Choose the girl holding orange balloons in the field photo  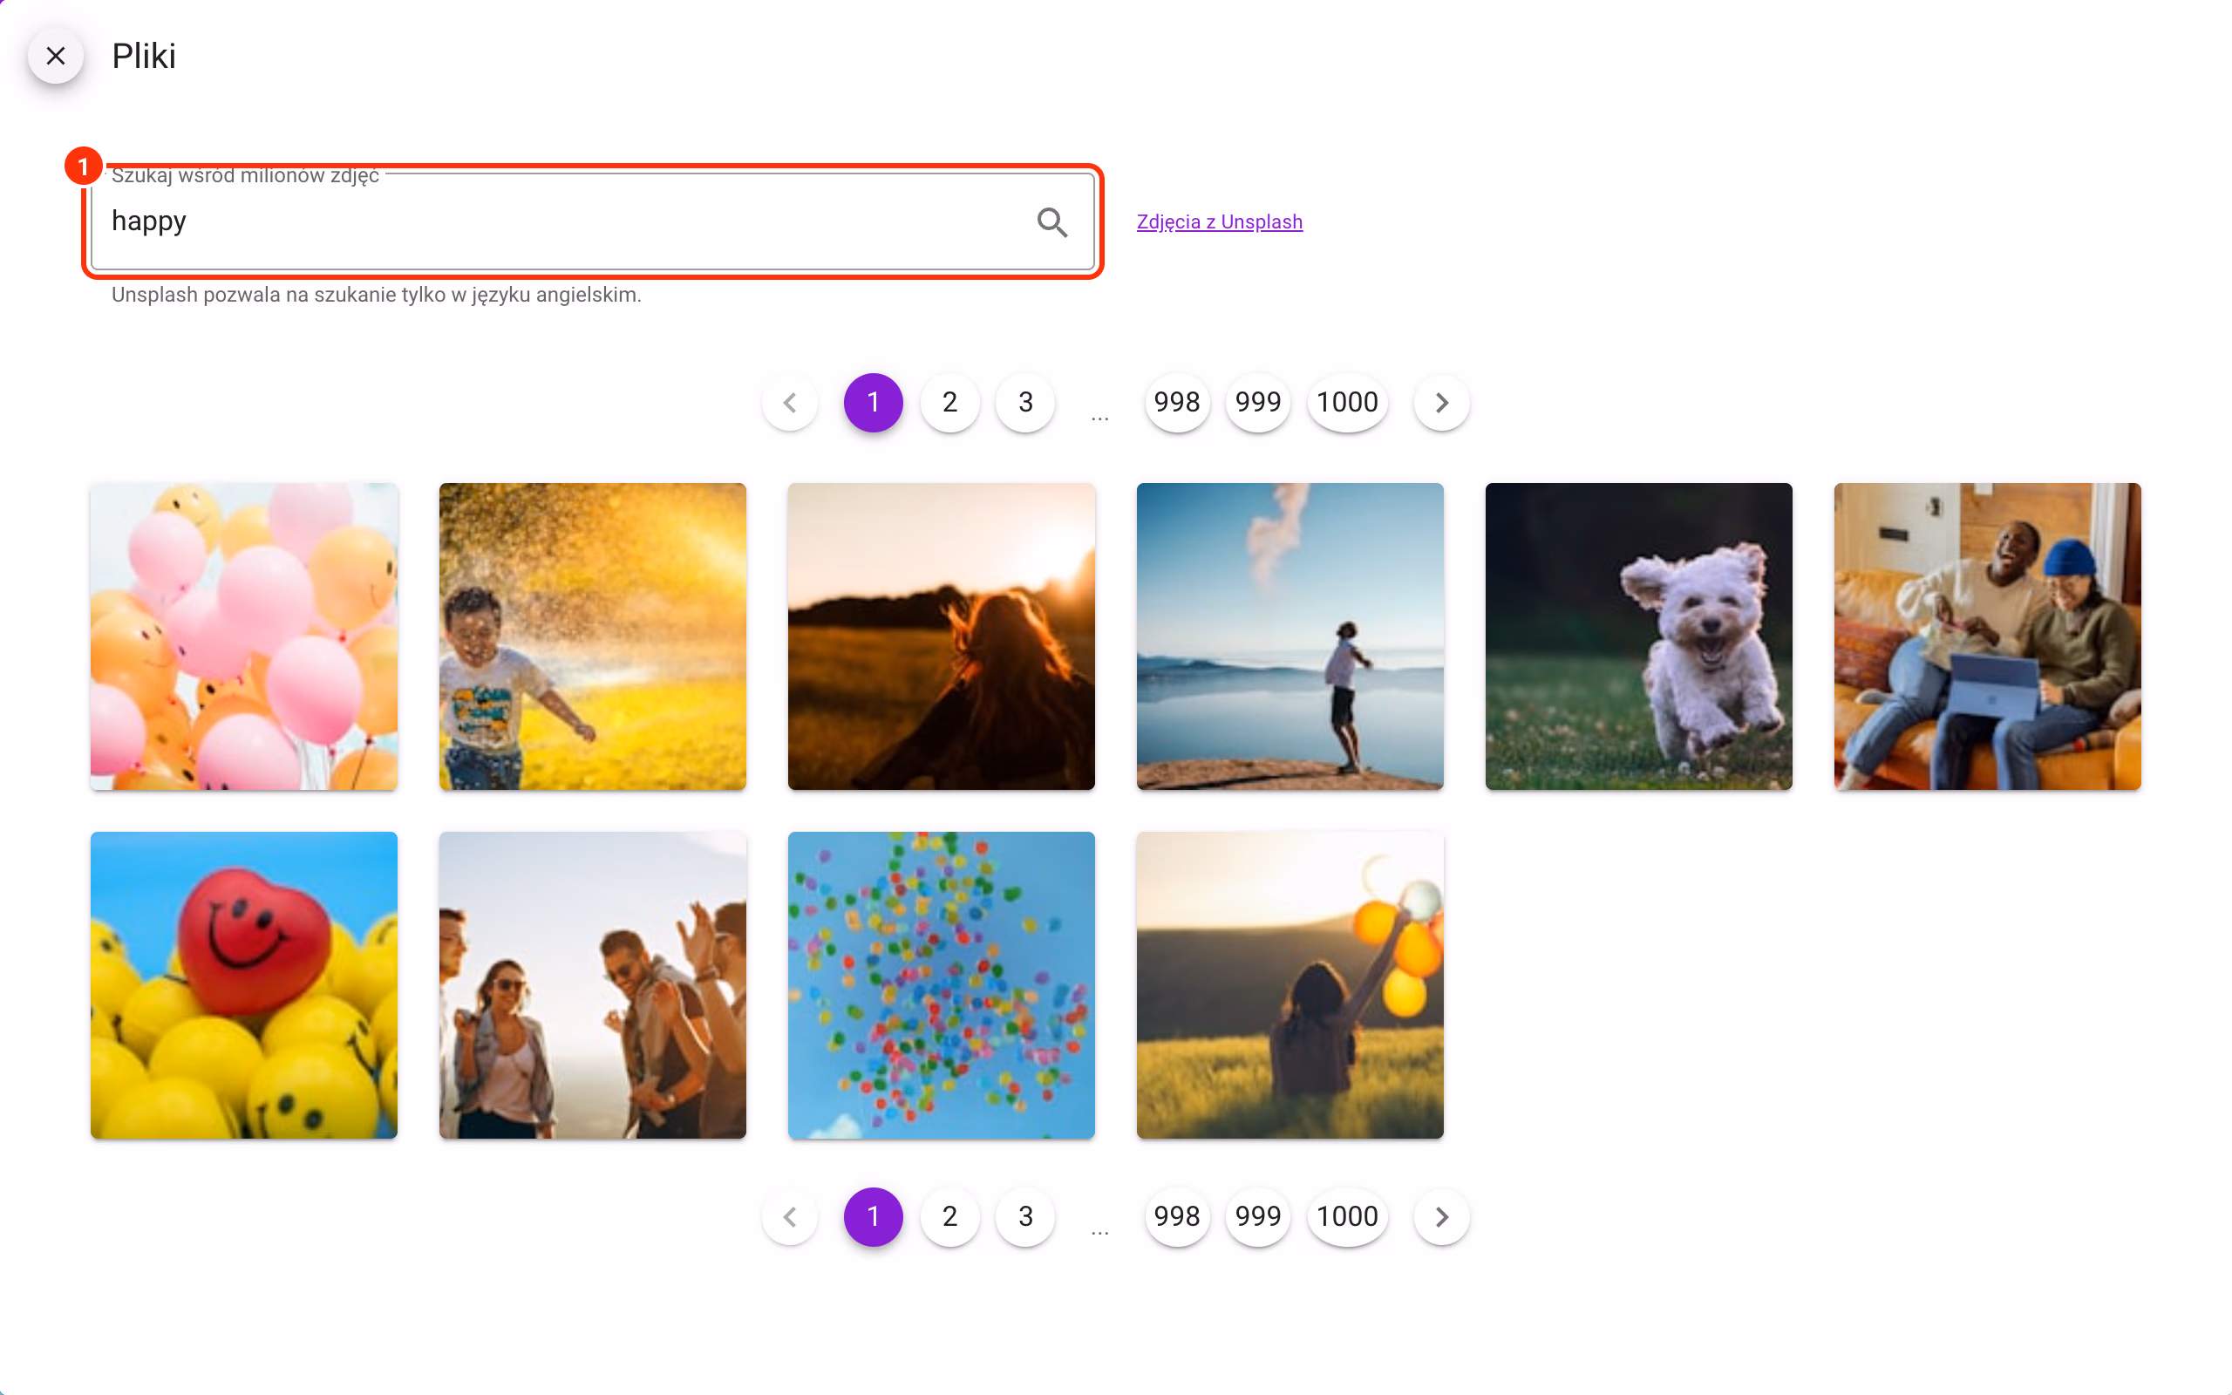pos(1290,985)
